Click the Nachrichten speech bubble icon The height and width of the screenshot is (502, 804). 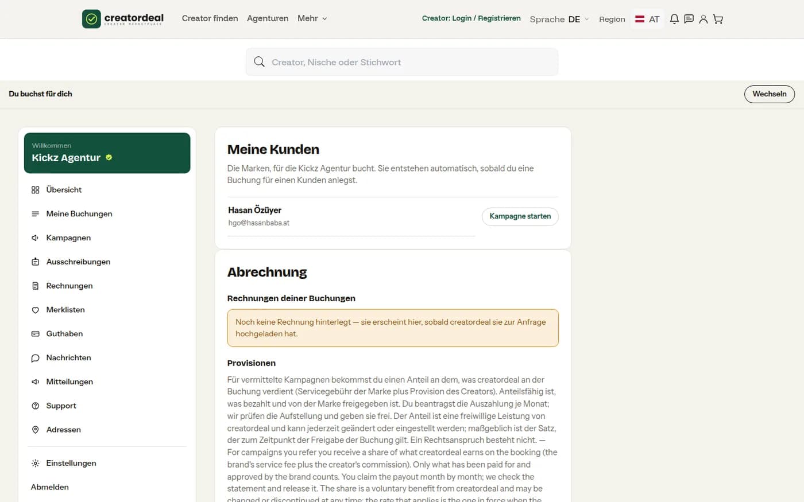coord(35,358)
